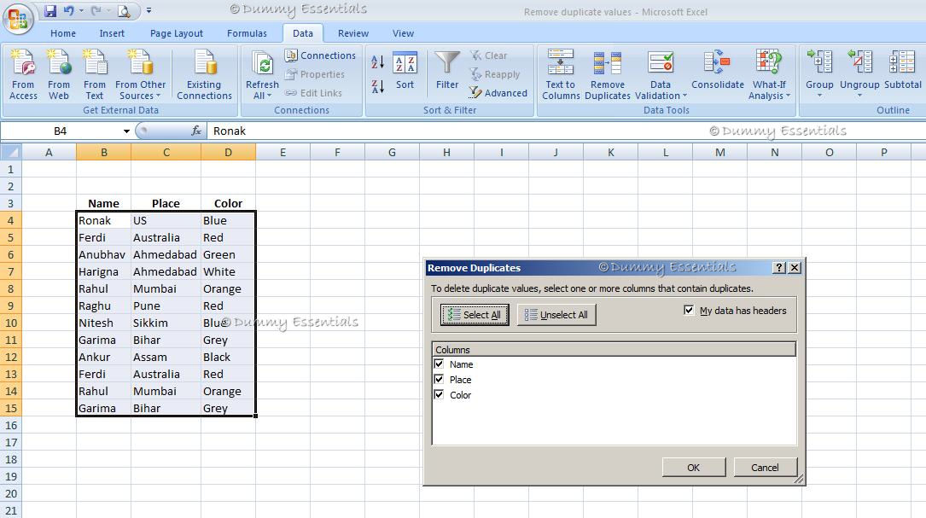Switch to the Review tab

click(x=353, y=33)
